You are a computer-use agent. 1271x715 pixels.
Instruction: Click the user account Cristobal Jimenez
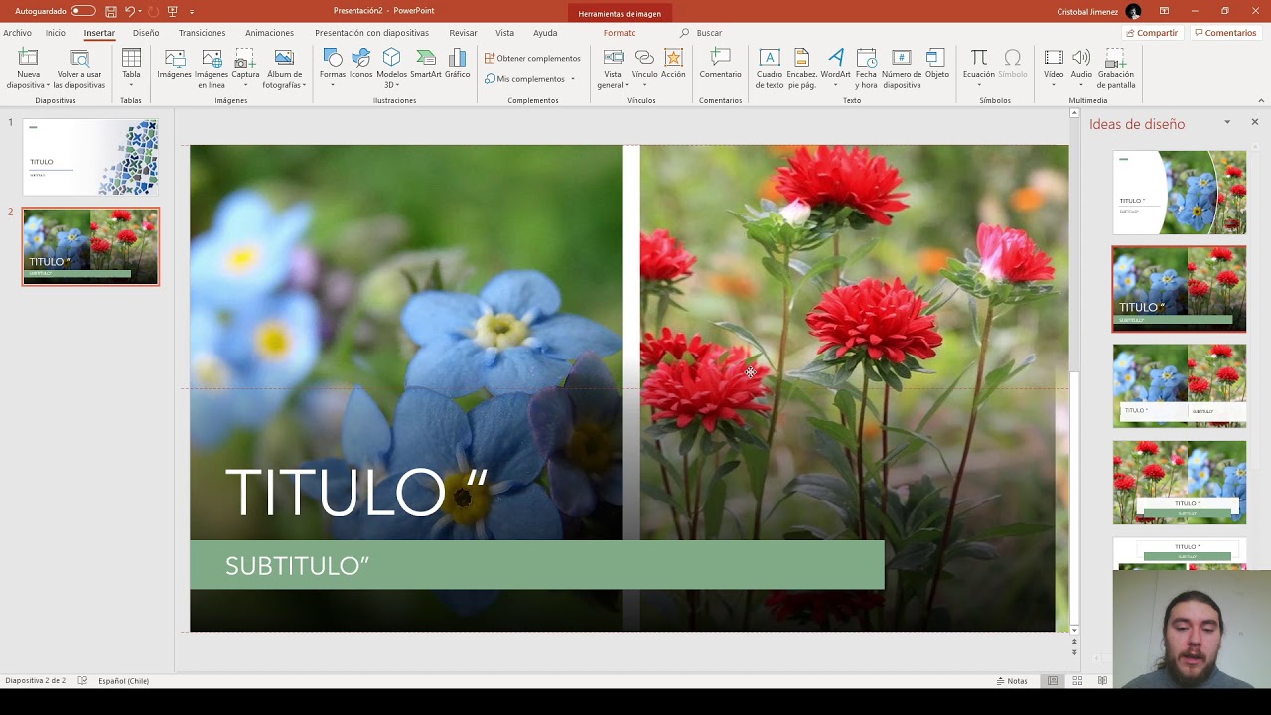(1099, 12)
